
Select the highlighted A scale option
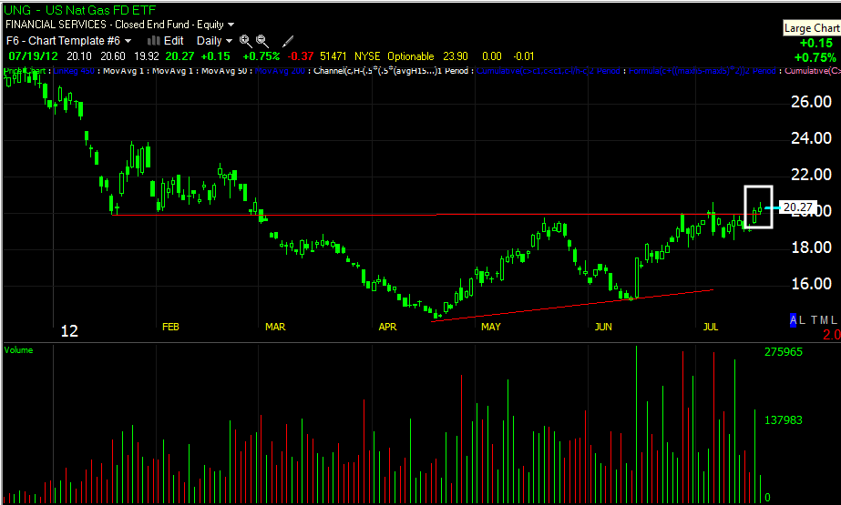point(794,319)
